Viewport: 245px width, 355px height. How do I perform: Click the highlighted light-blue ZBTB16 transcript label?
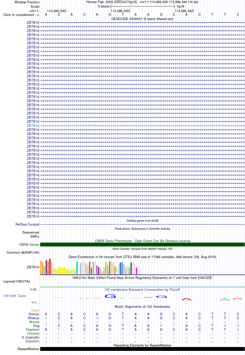pyautogui.click(x=33, y=126)
